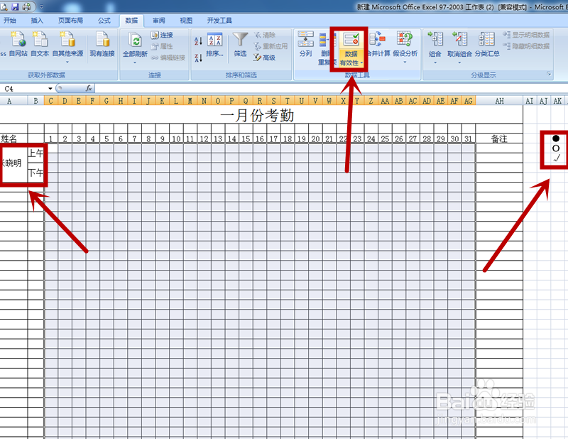The image size is (568, 439).
Task: Open the View (视图) tab
Action: coord(186,21)
